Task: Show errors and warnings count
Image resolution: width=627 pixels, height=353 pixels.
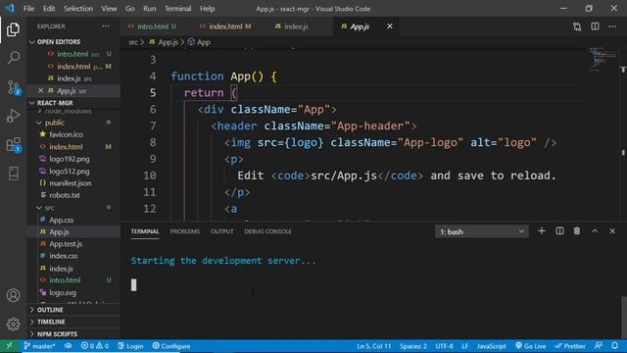Action: pos(95,346)
